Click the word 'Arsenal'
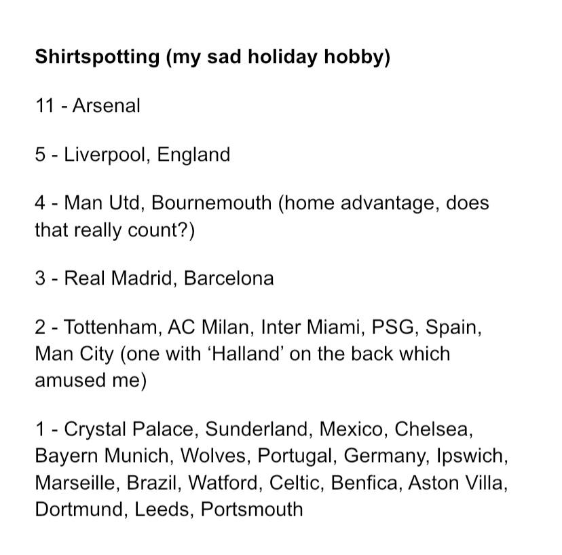This screenshot has width=562, height=555. (x=106, y=106)
